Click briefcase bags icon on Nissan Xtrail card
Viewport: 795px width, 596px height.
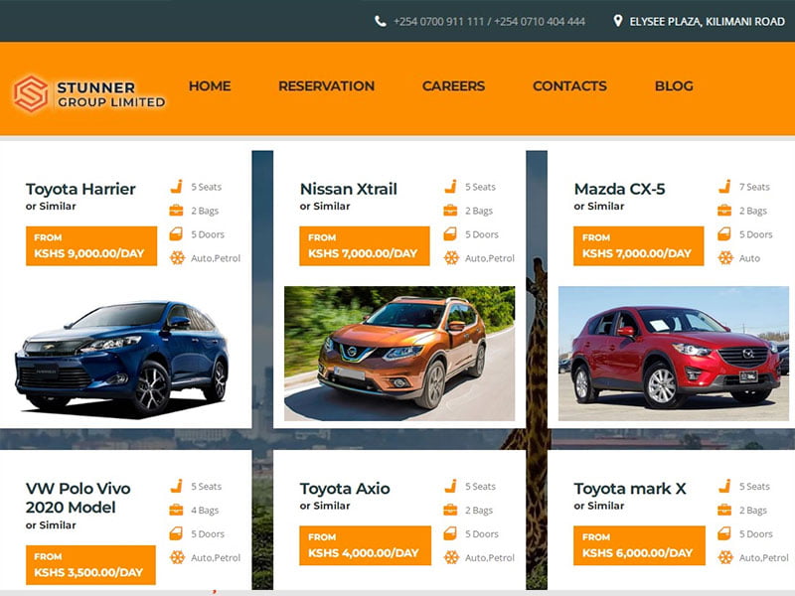451,211
